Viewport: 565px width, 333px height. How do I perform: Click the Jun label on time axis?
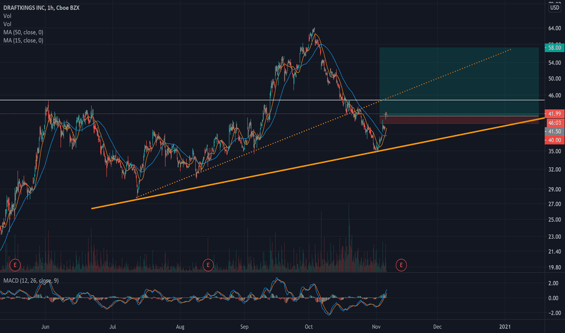tap(45, 327)
